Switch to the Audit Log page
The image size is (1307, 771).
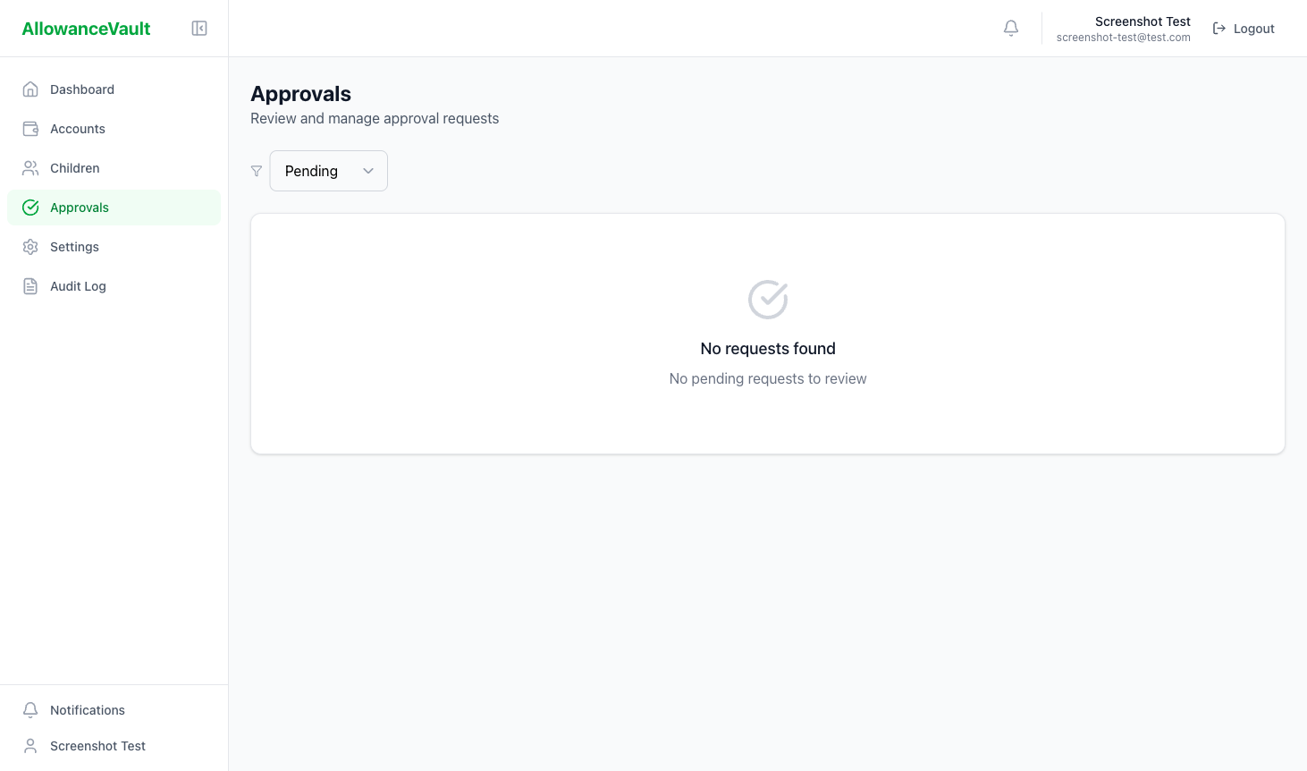(78, 285)
